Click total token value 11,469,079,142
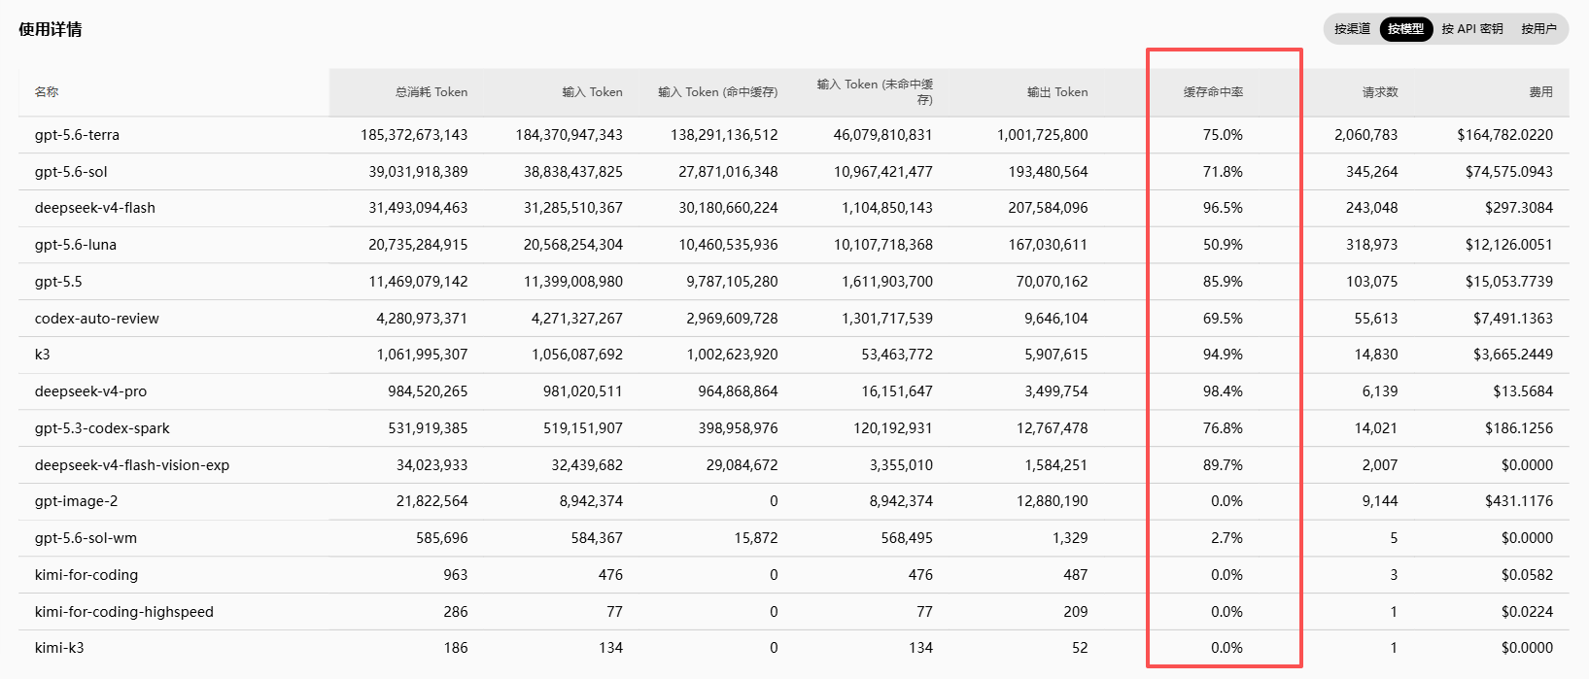 point(418,282)
